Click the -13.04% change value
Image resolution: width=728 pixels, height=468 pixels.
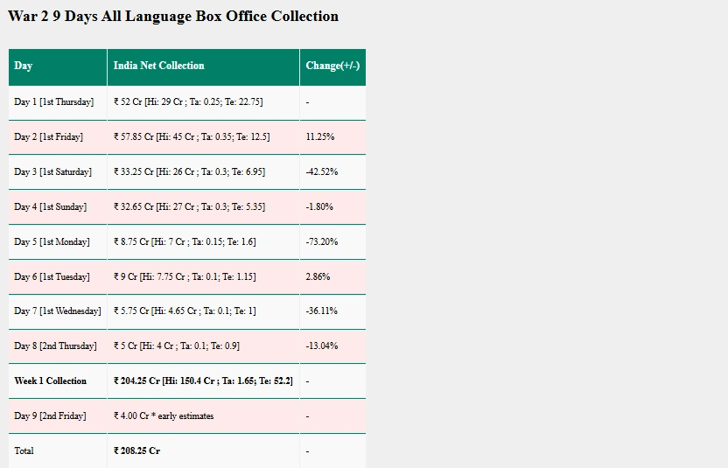click(x=322, y=346)
